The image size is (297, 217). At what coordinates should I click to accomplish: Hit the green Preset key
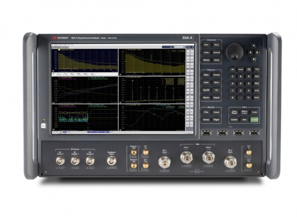point(255,120)
